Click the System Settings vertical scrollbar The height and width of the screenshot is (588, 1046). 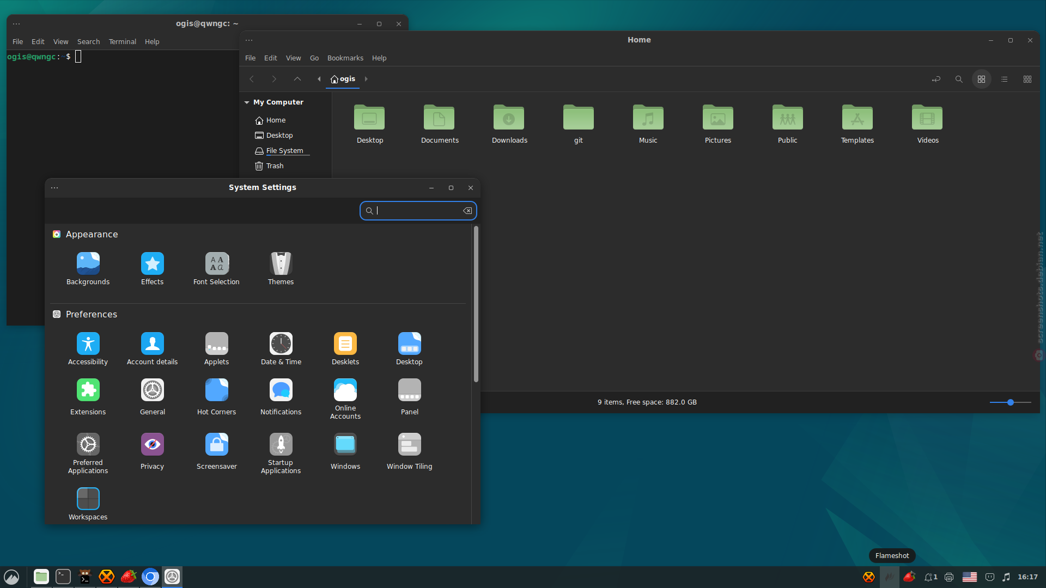[x=476, y=304]
